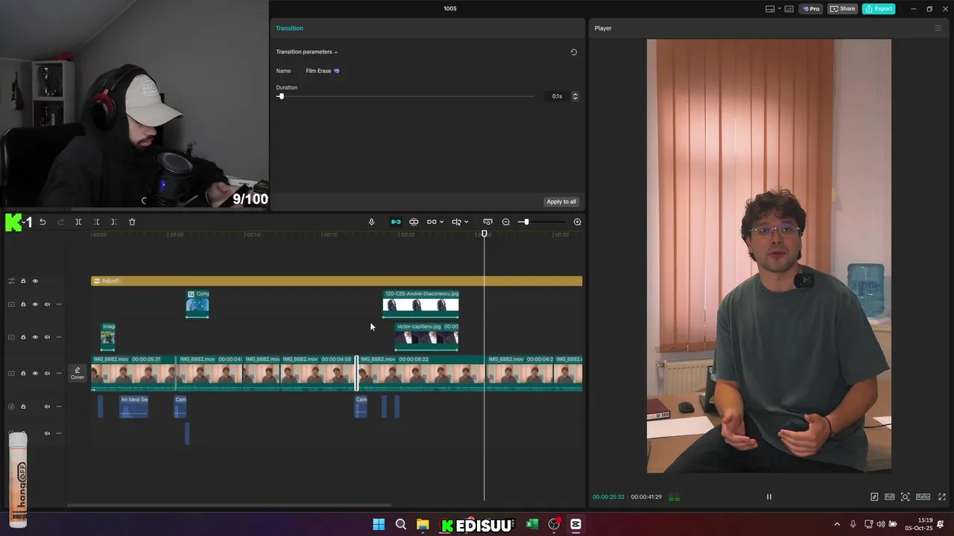Select the victor-capitanu.jpg clip
954x536 pixels.
tap(426, 336)
